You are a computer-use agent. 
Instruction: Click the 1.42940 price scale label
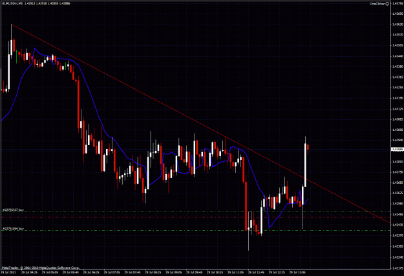coord(398,141)
